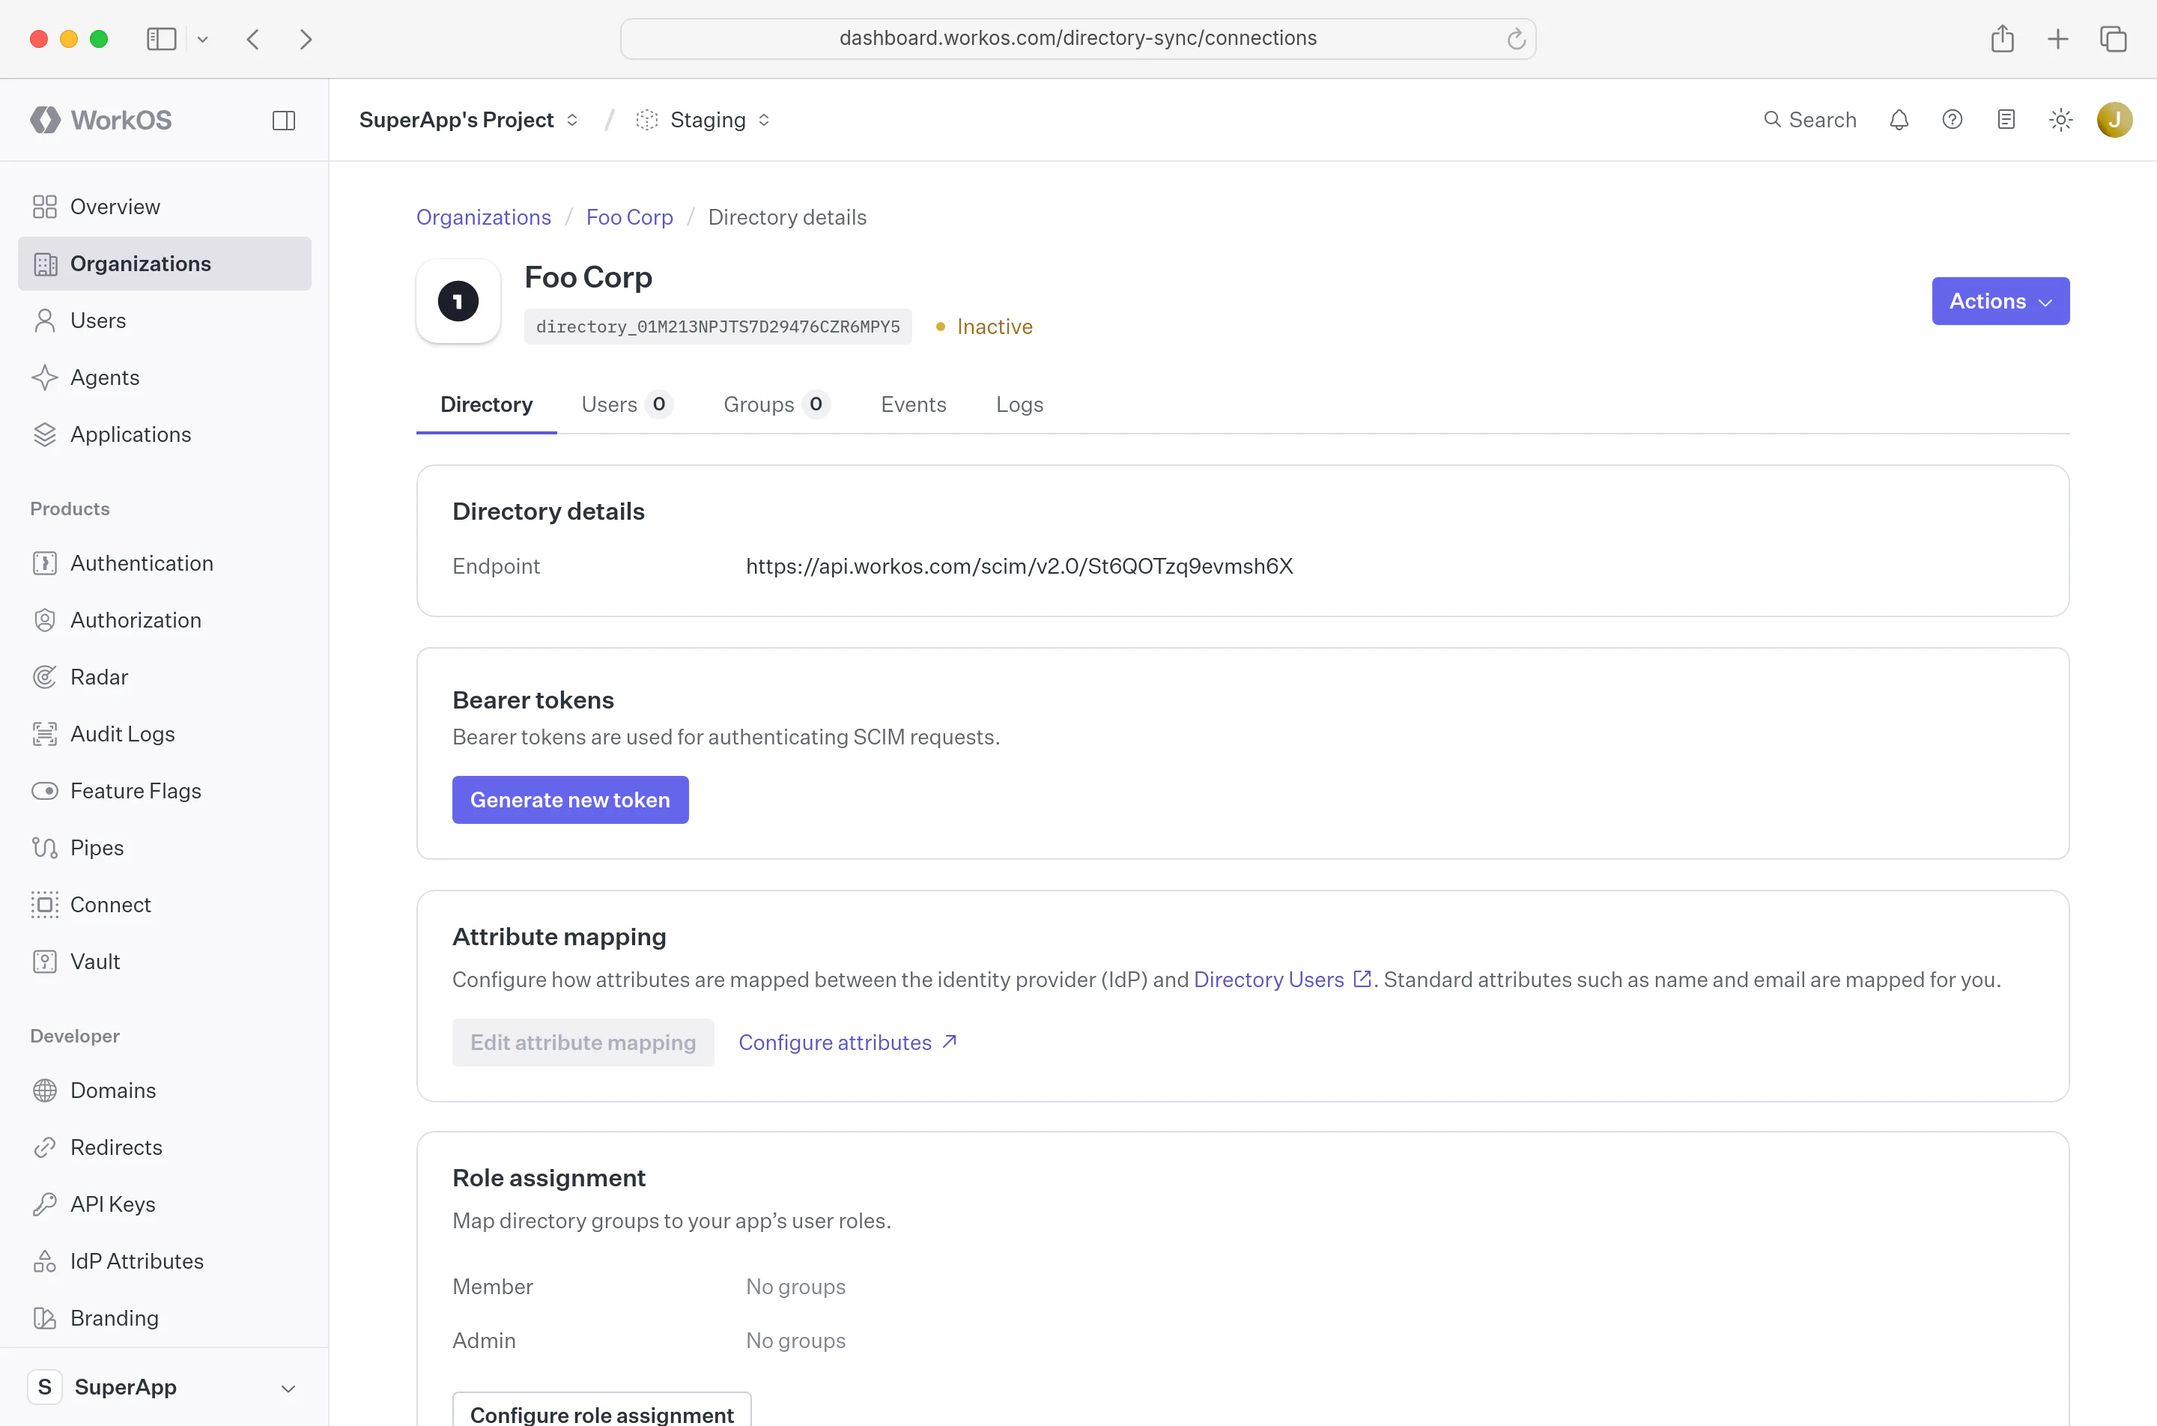Select the Directory tab
This screenshot has height=1426, width=2157.
pos(487,404)
